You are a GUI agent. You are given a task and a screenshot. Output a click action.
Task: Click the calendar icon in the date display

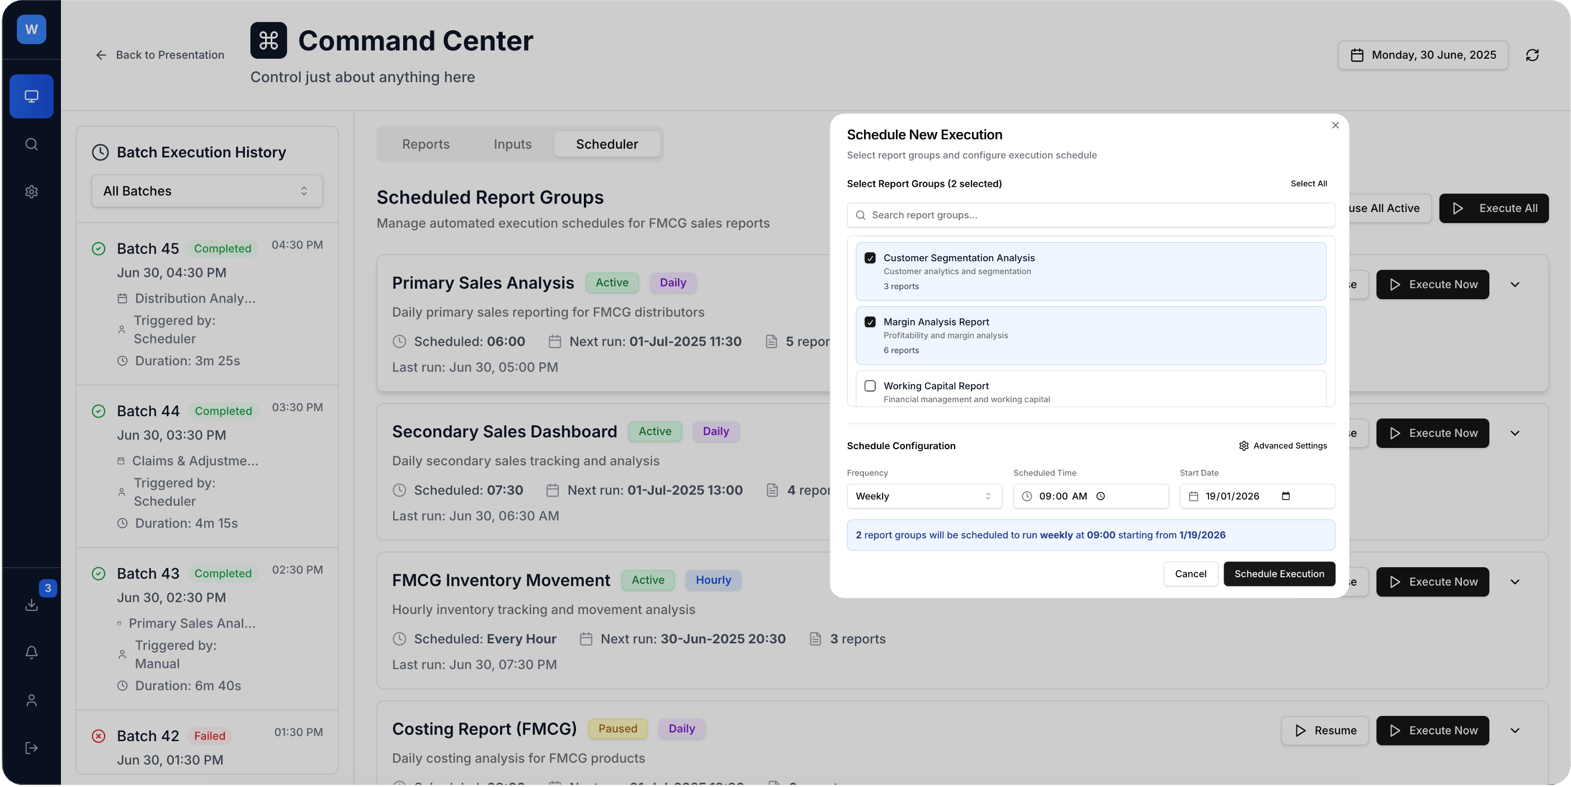point(1356,55)
